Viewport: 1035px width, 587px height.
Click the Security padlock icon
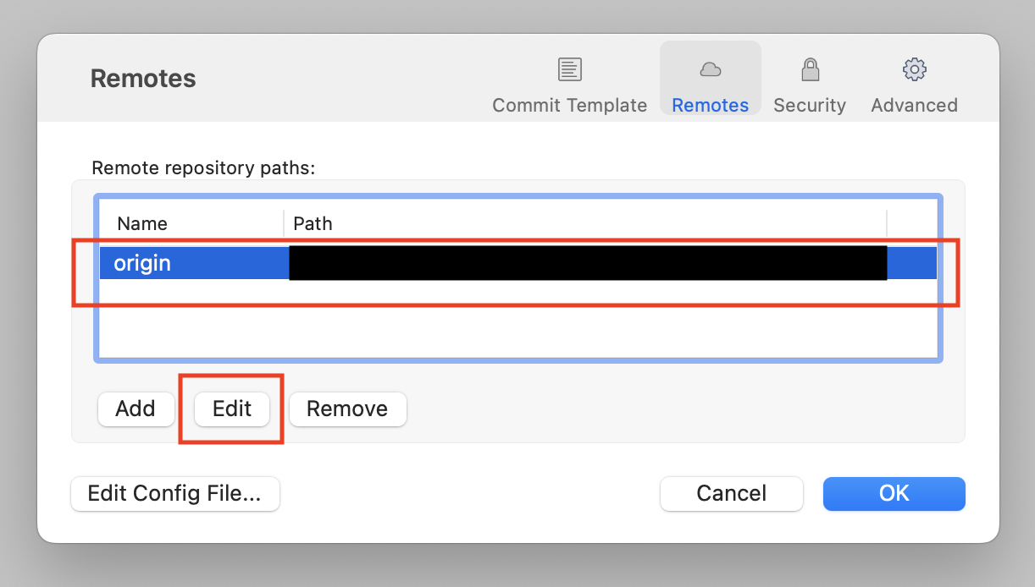(x=810, y=69)
